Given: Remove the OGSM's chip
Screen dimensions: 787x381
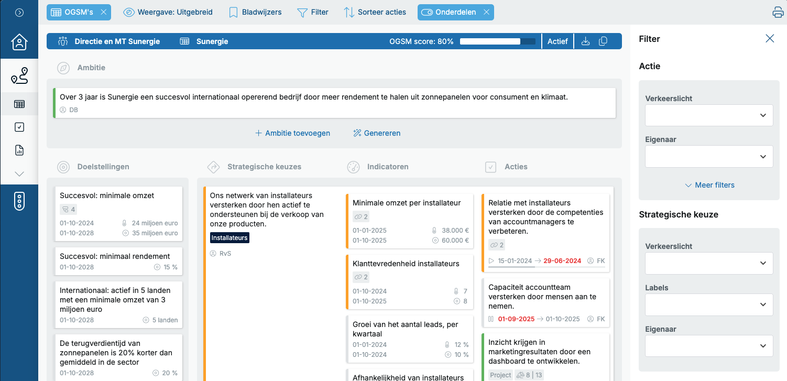Looking at the screenshot, I should tap(104, 12).
